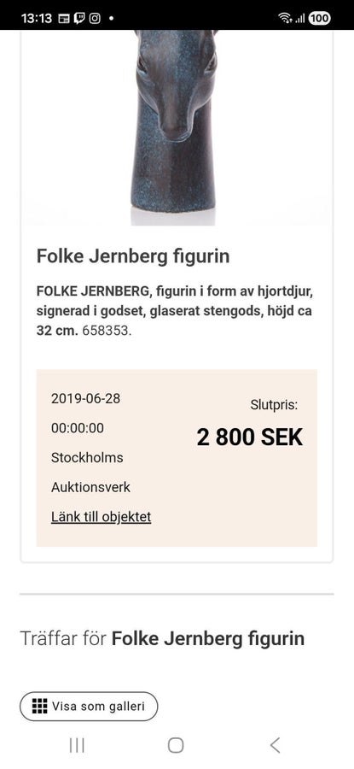Open the Twitch notification icon in status bar
The width and height of the screenshot is (354, 769).
click(x=78, y=19)
